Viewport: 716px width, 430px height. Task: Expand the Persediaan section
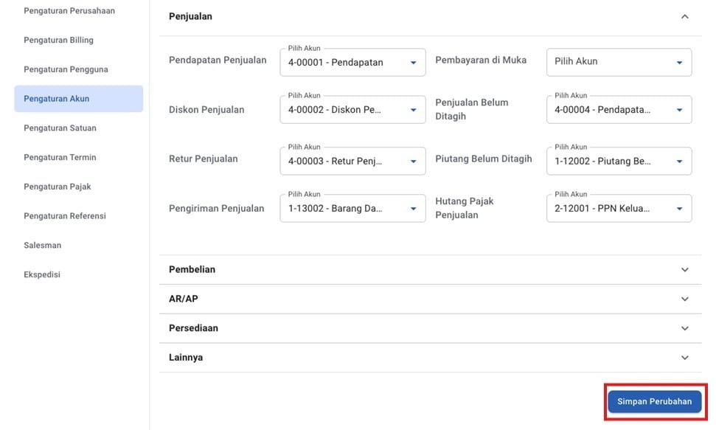pos(684,328)
